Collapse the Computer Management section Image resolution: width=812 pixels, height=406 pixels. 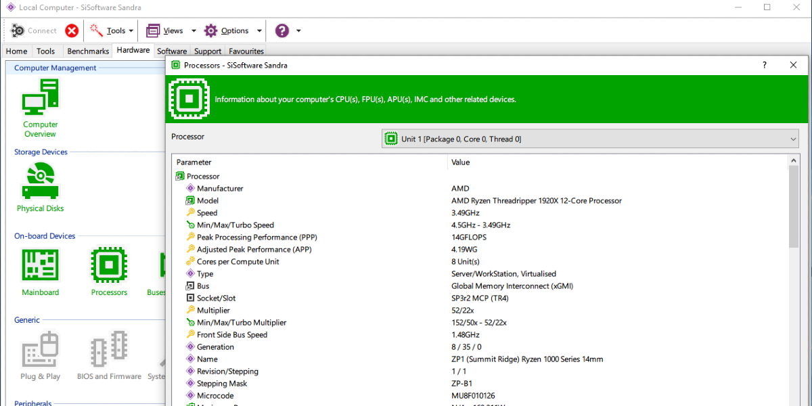pyautogui.click(x=55, y=68)
